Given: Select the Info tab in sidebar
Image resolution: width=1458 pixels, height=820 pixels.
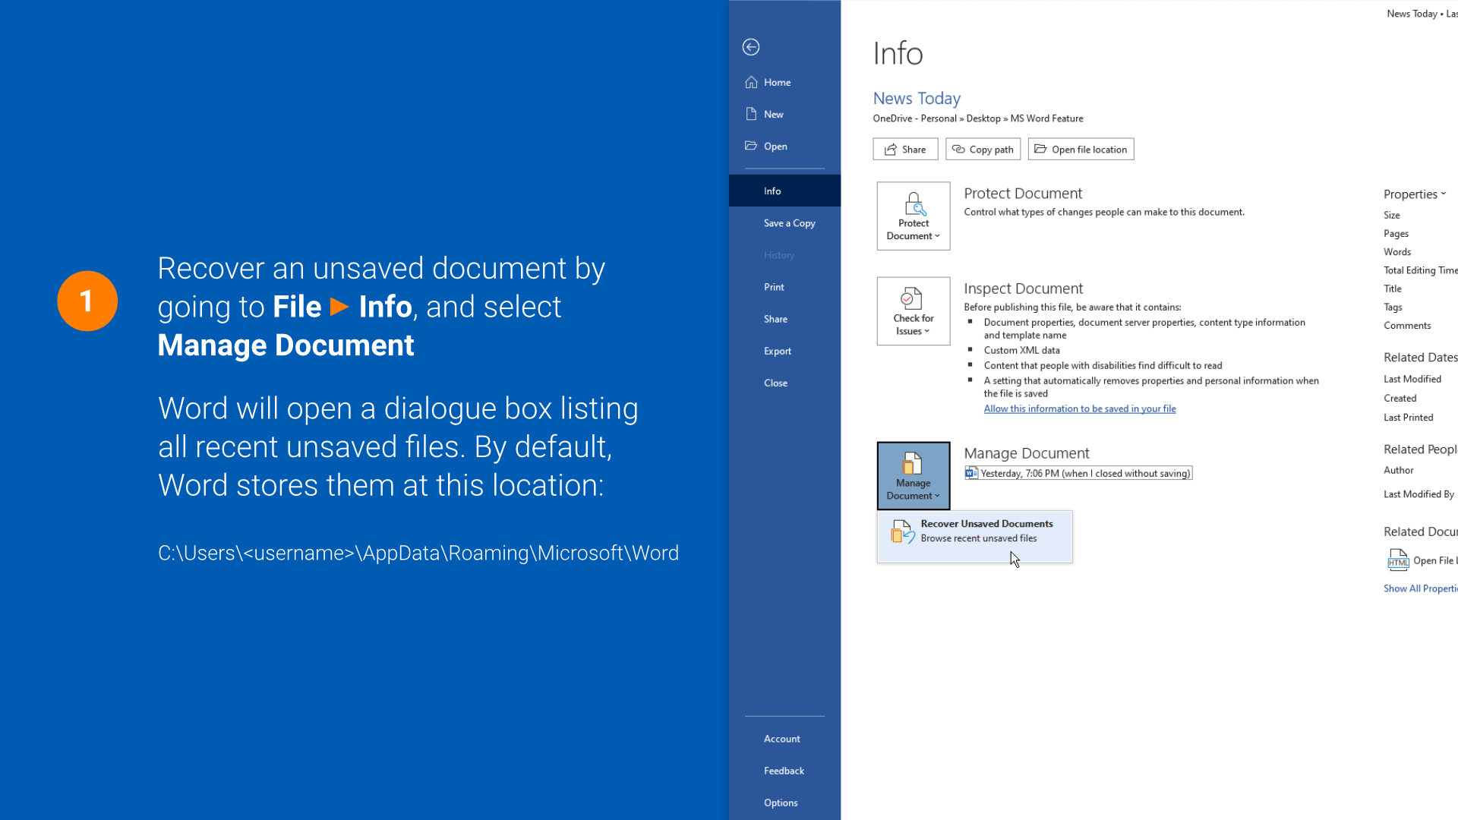Looking at the screenshot, I should click(x=784, y=191).
